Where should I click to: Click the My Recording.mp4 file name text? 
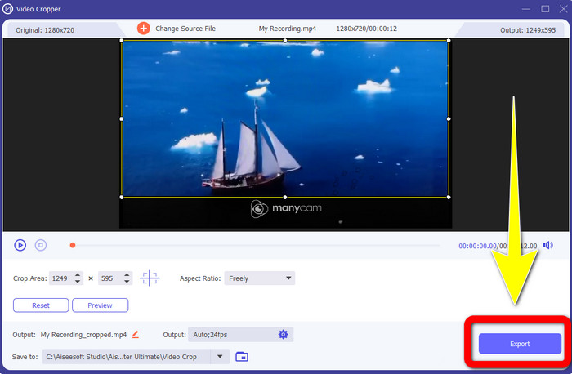click(288, 29)
